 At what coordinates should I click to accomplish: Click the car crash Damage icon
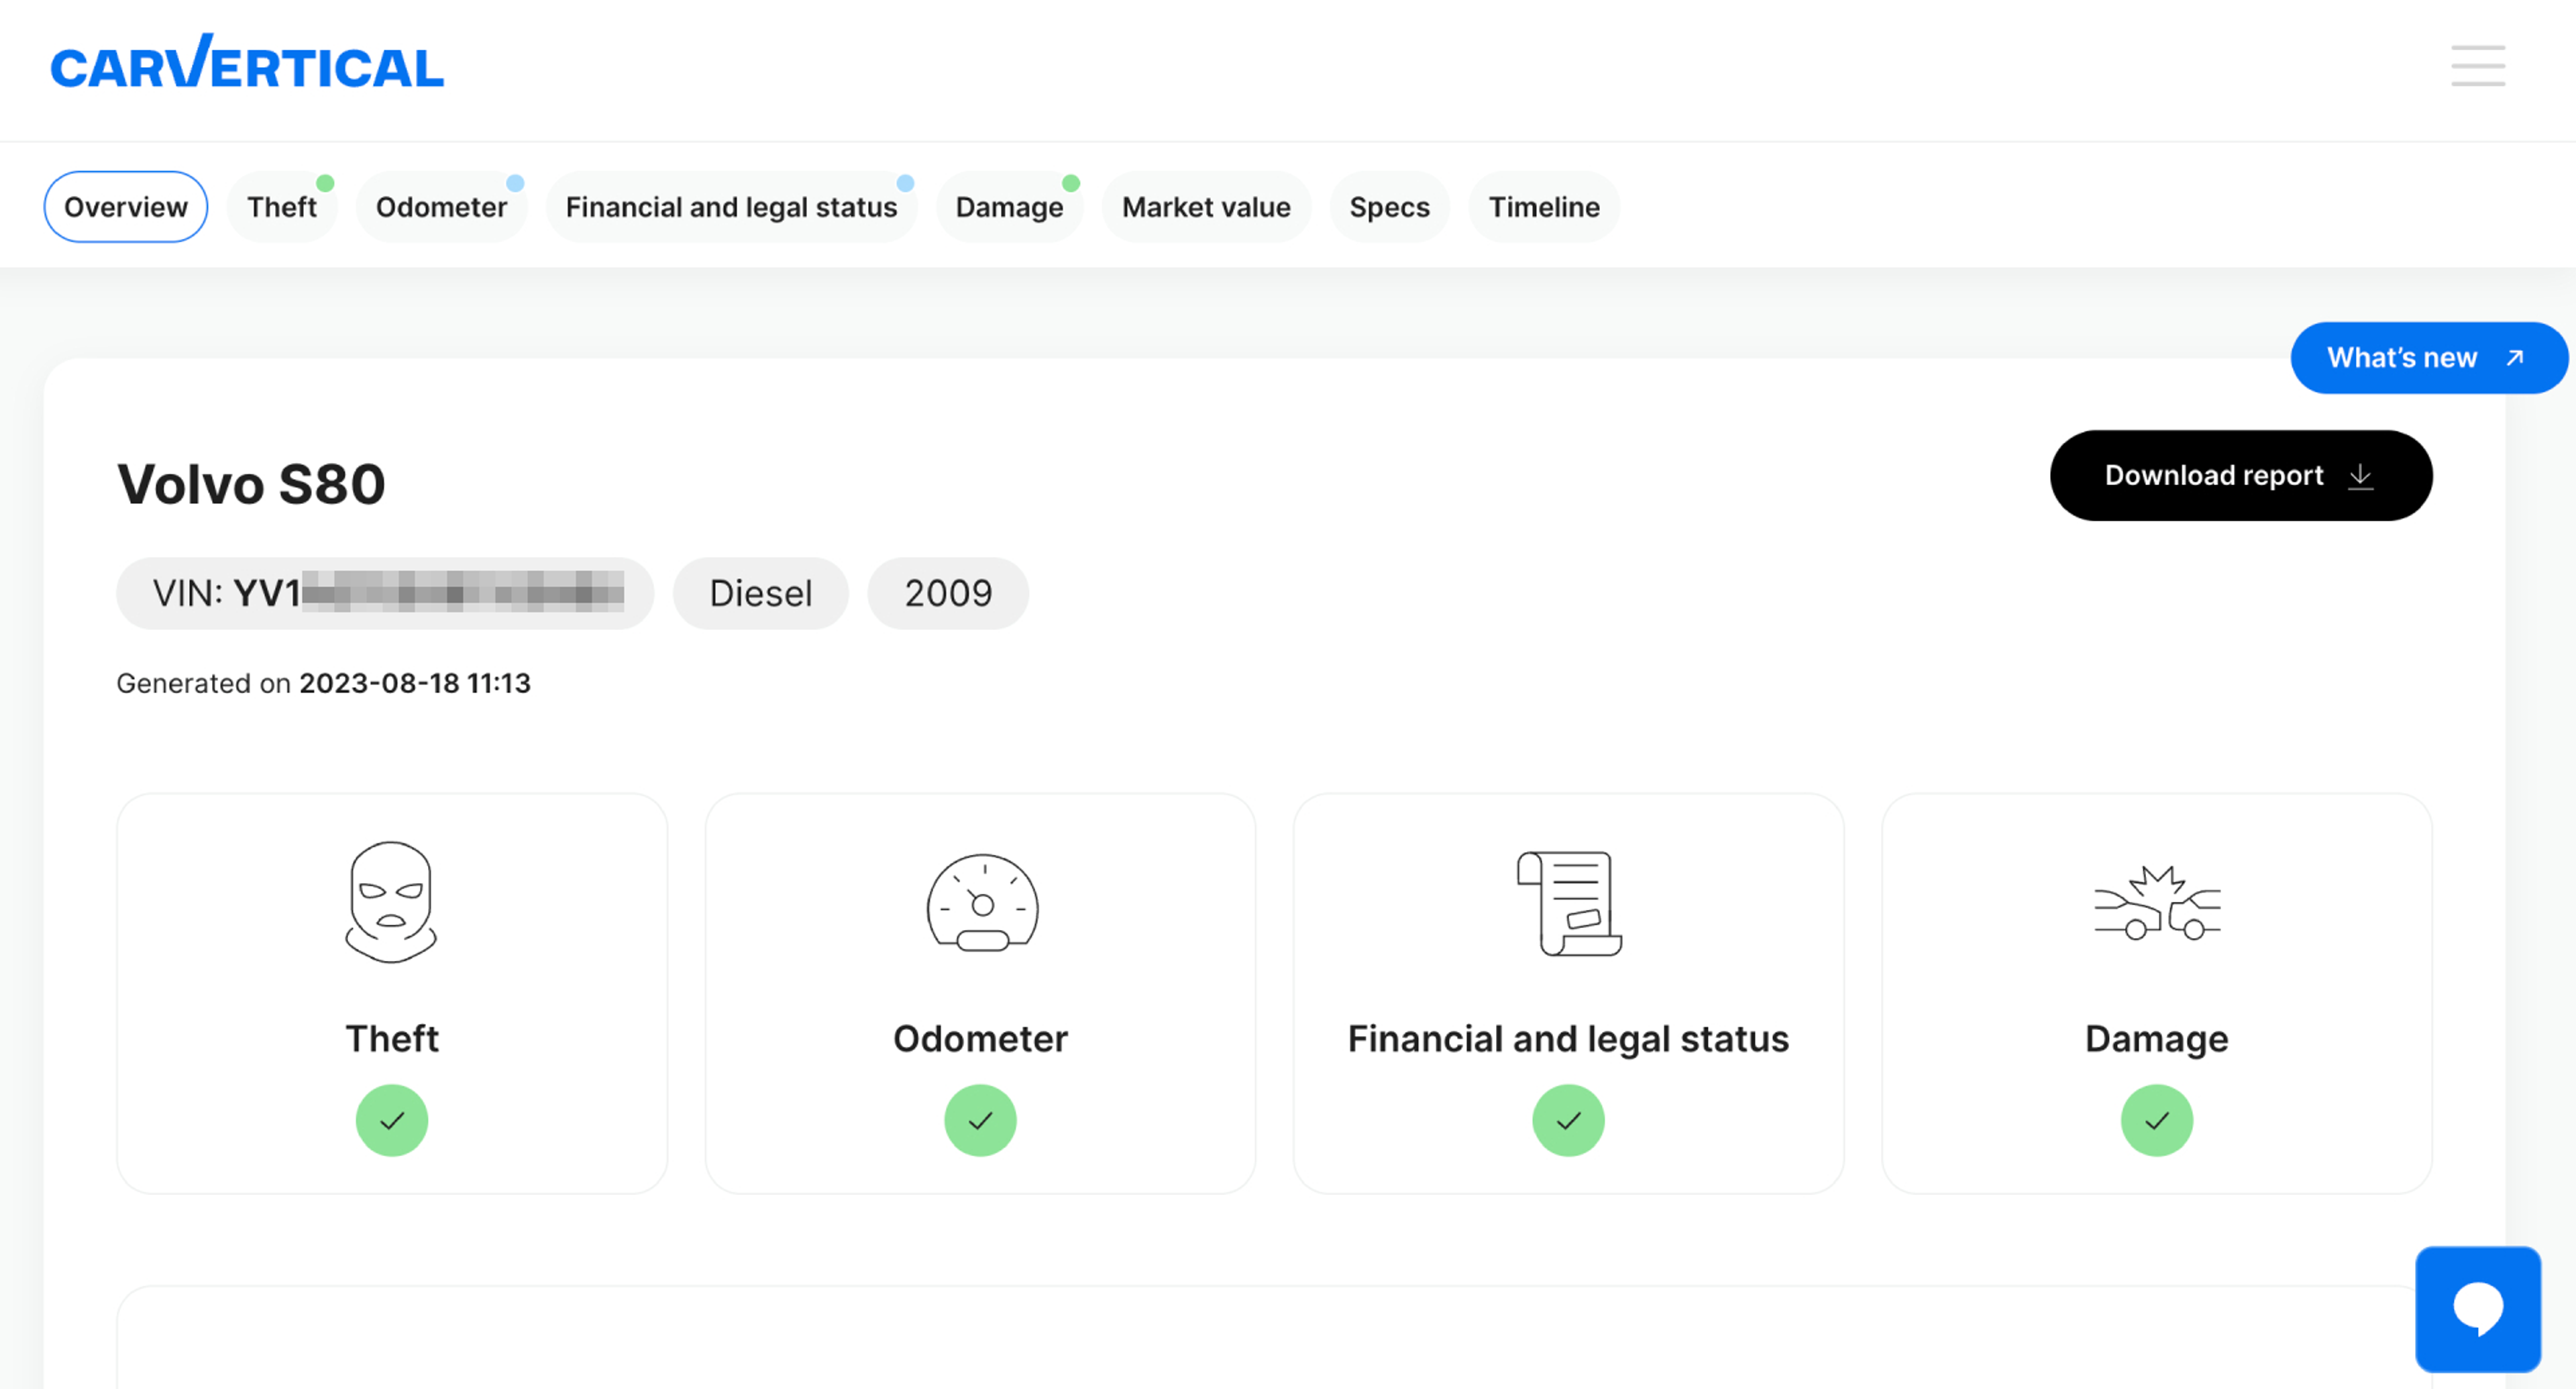(x=2156, y=903)
